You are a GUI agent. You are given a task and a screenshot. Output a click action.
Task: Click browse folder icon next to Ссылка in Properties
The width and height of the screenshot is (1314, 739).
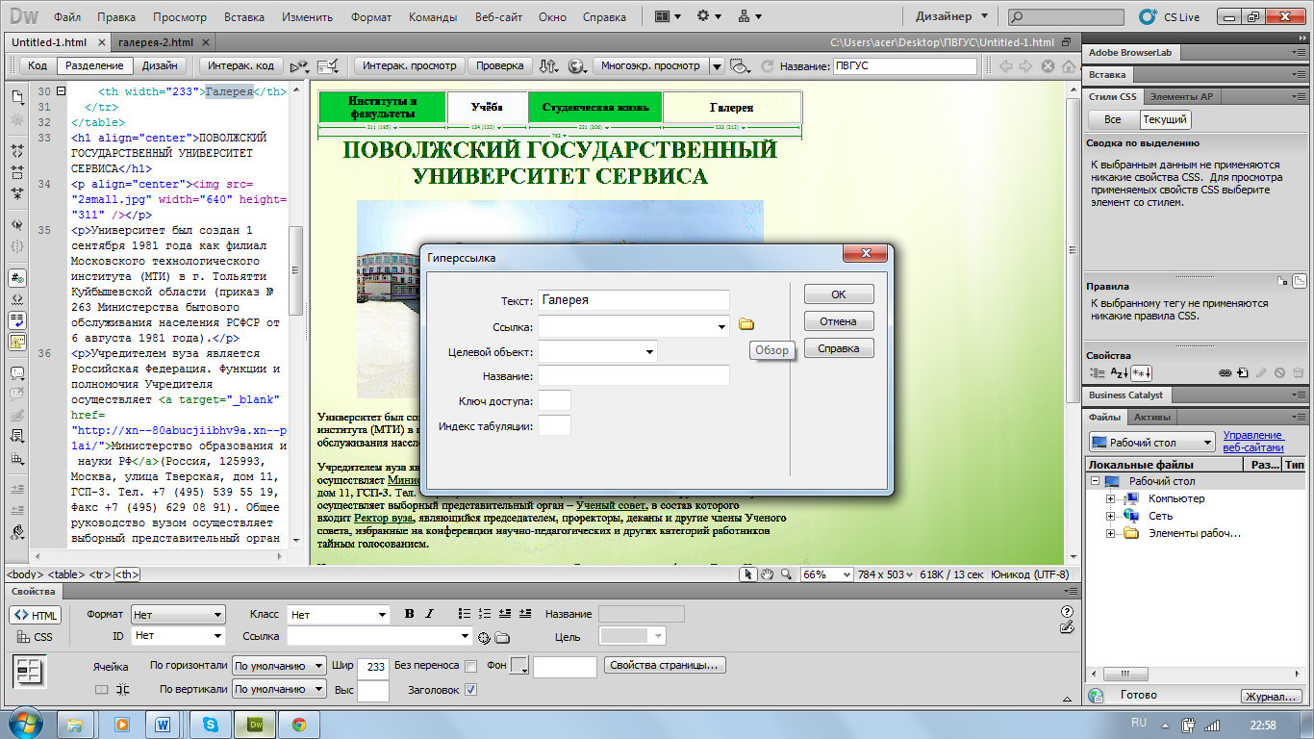point(502,637)
